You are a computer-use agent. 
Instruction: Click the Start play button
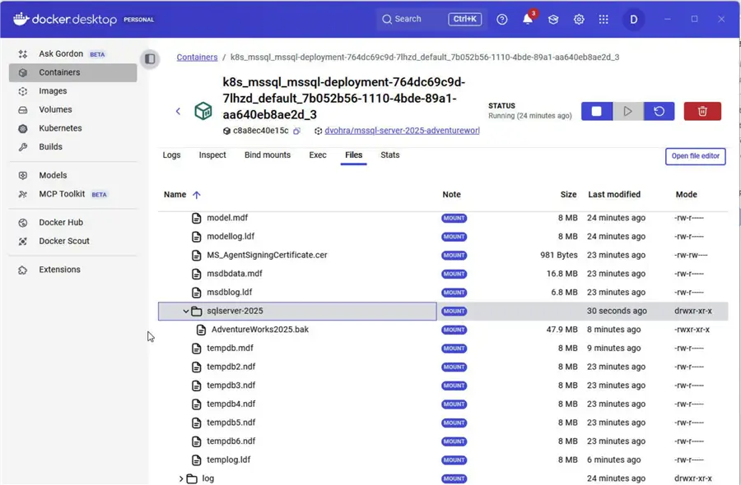(627, 111)
